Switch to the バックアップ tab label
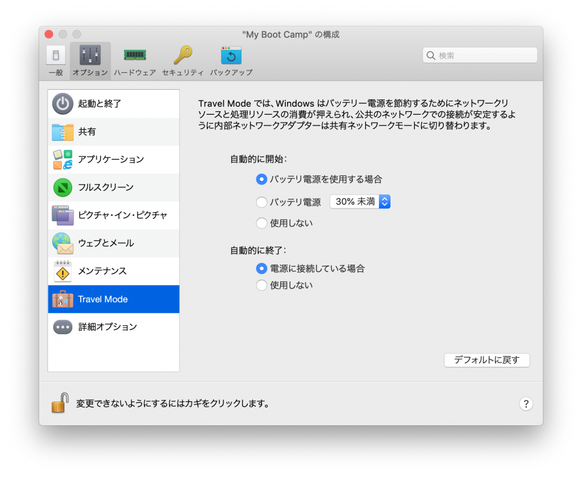582x477 pixels. tap(231, 72)
